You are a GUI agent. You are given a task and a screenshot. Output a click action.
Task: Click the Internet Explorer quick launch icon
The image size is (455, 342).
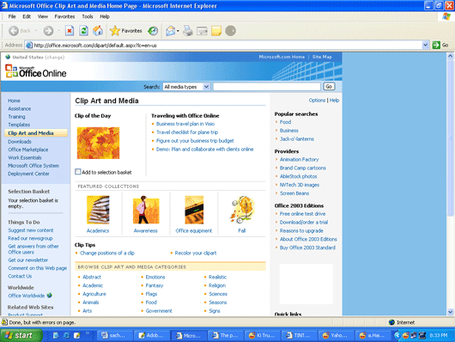tap(66, 335)
